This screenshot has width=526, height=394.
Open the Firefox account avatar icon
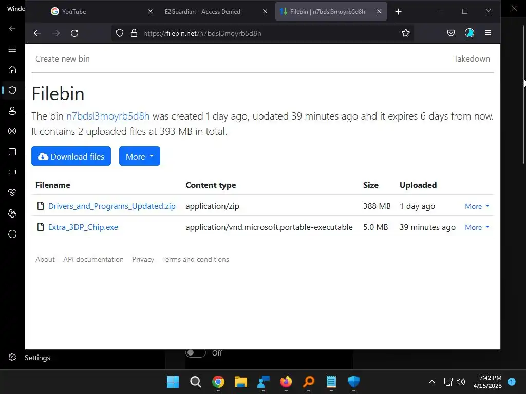[x=469, y=33]
